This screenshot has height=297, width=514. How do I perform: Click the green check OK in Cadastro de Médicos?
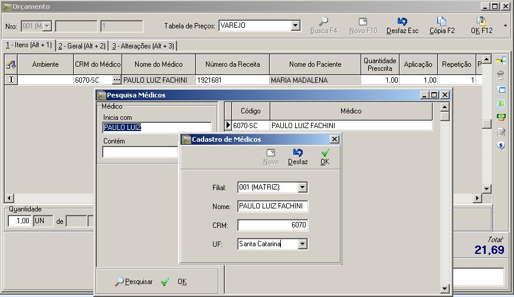pyautogui.click(x=325, y=157)
